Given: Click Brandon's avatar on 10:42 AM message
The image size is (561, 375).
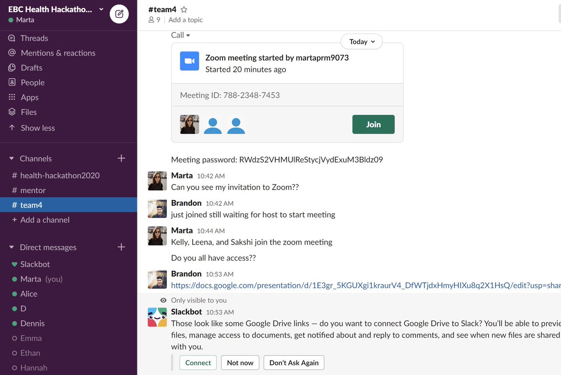Looking at the screenshot, I should click(x=157, y=208).
